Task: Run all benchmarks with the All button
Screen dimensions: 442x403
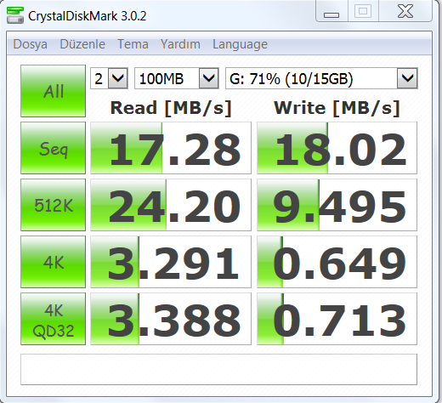Action: click(53, 91)
